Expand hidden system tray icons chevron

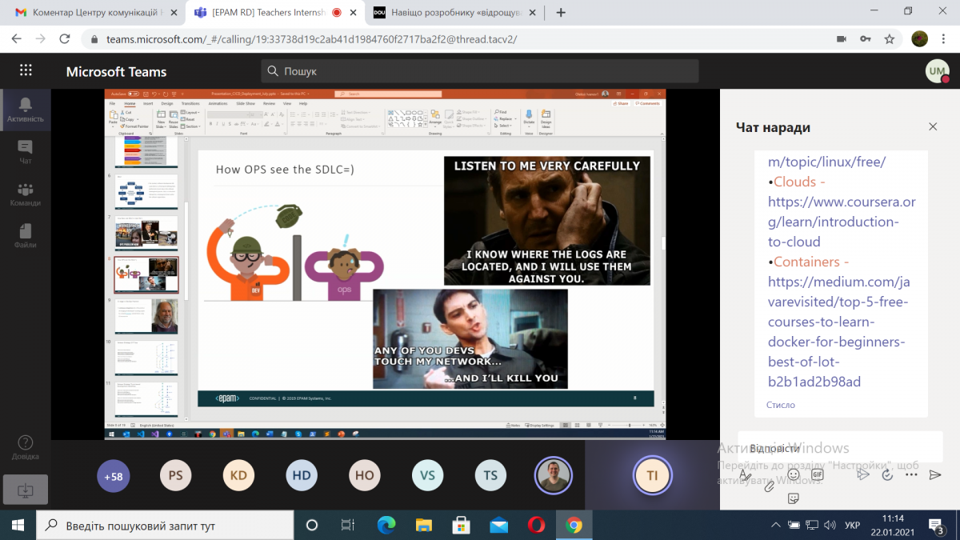[x=774, y=525]
